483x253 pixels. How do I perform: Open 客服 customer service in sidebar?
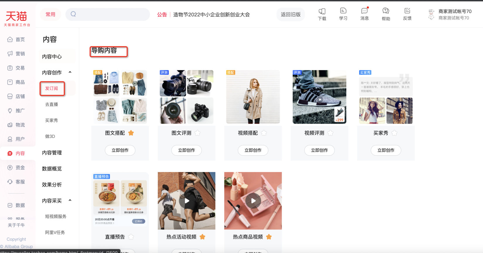pos(16,182)
